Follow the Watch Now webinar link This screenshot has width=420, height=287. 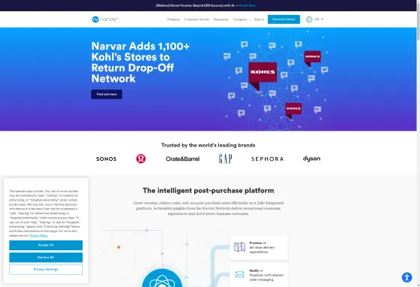point(247,5)
